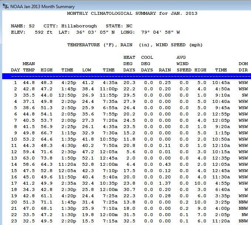The width and height of the screenshot is (251, 225).
Task: Click the 'TEMPERATURE (°F), RAIN (in), WIND SPEED (mph)' line
Action: (x=135, y=45)
